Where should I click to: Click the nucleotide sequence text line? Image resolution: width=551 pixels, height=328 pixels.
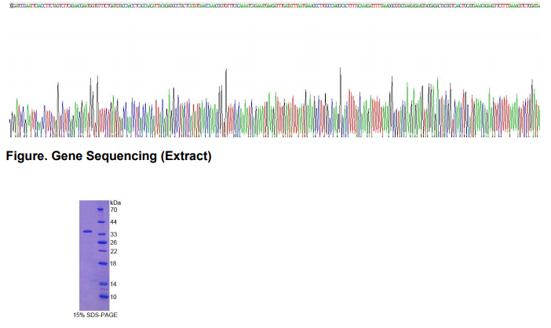tap(275, 6)
